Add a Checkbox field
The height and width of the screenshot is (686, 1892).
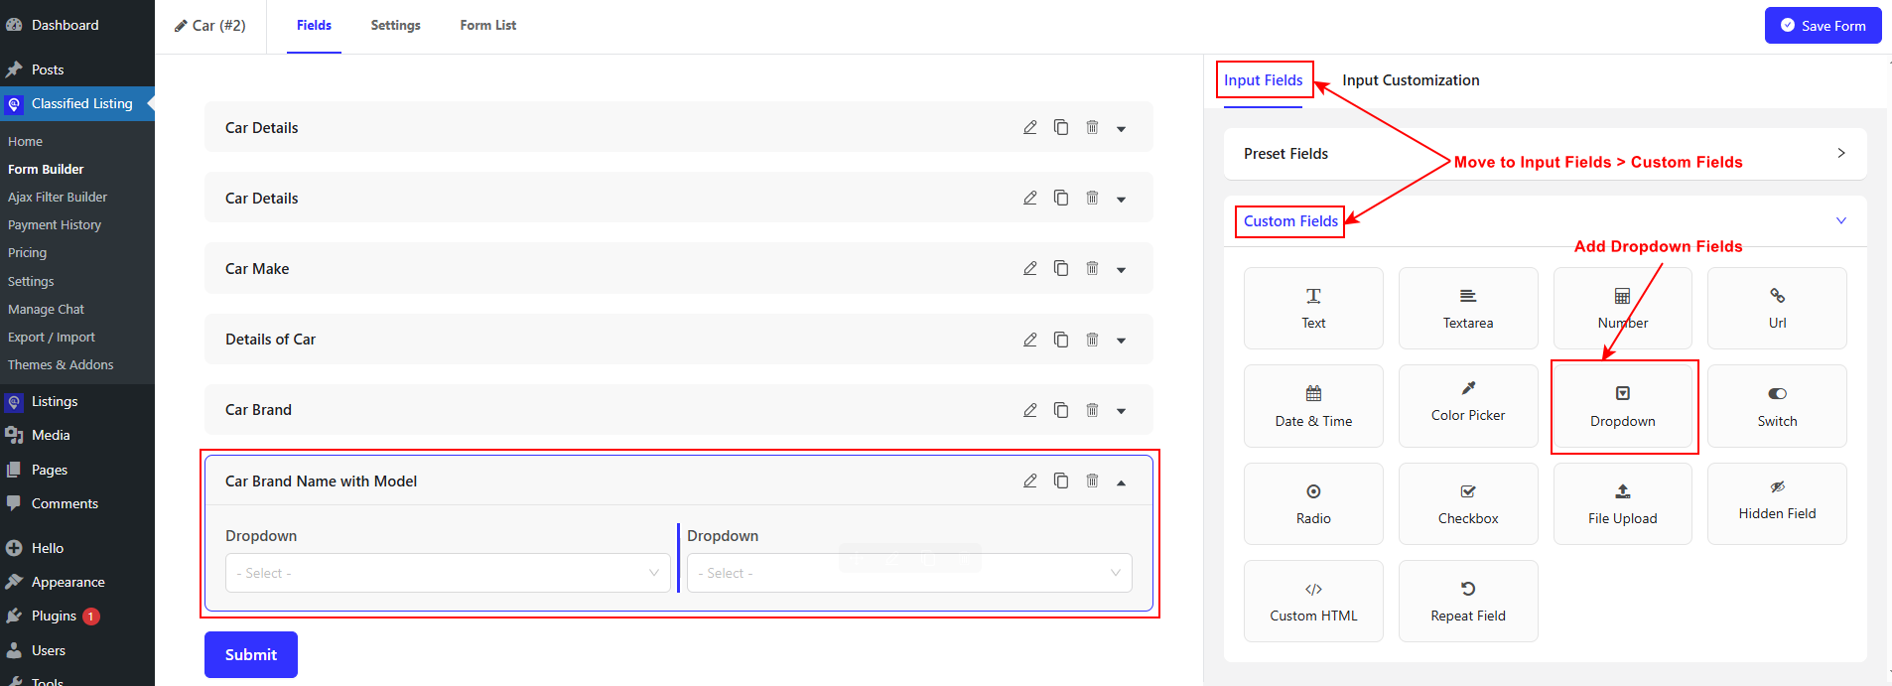tap(1468, 503)
